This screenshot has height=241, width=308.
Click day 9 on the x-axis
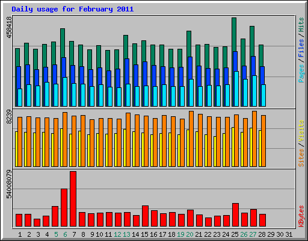(92, 234)
